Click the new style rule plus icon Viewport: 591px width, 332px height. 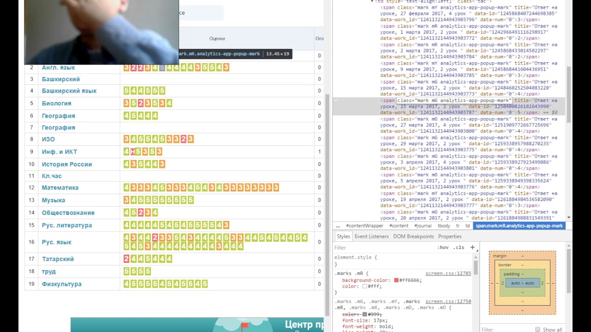click(472, 247)
